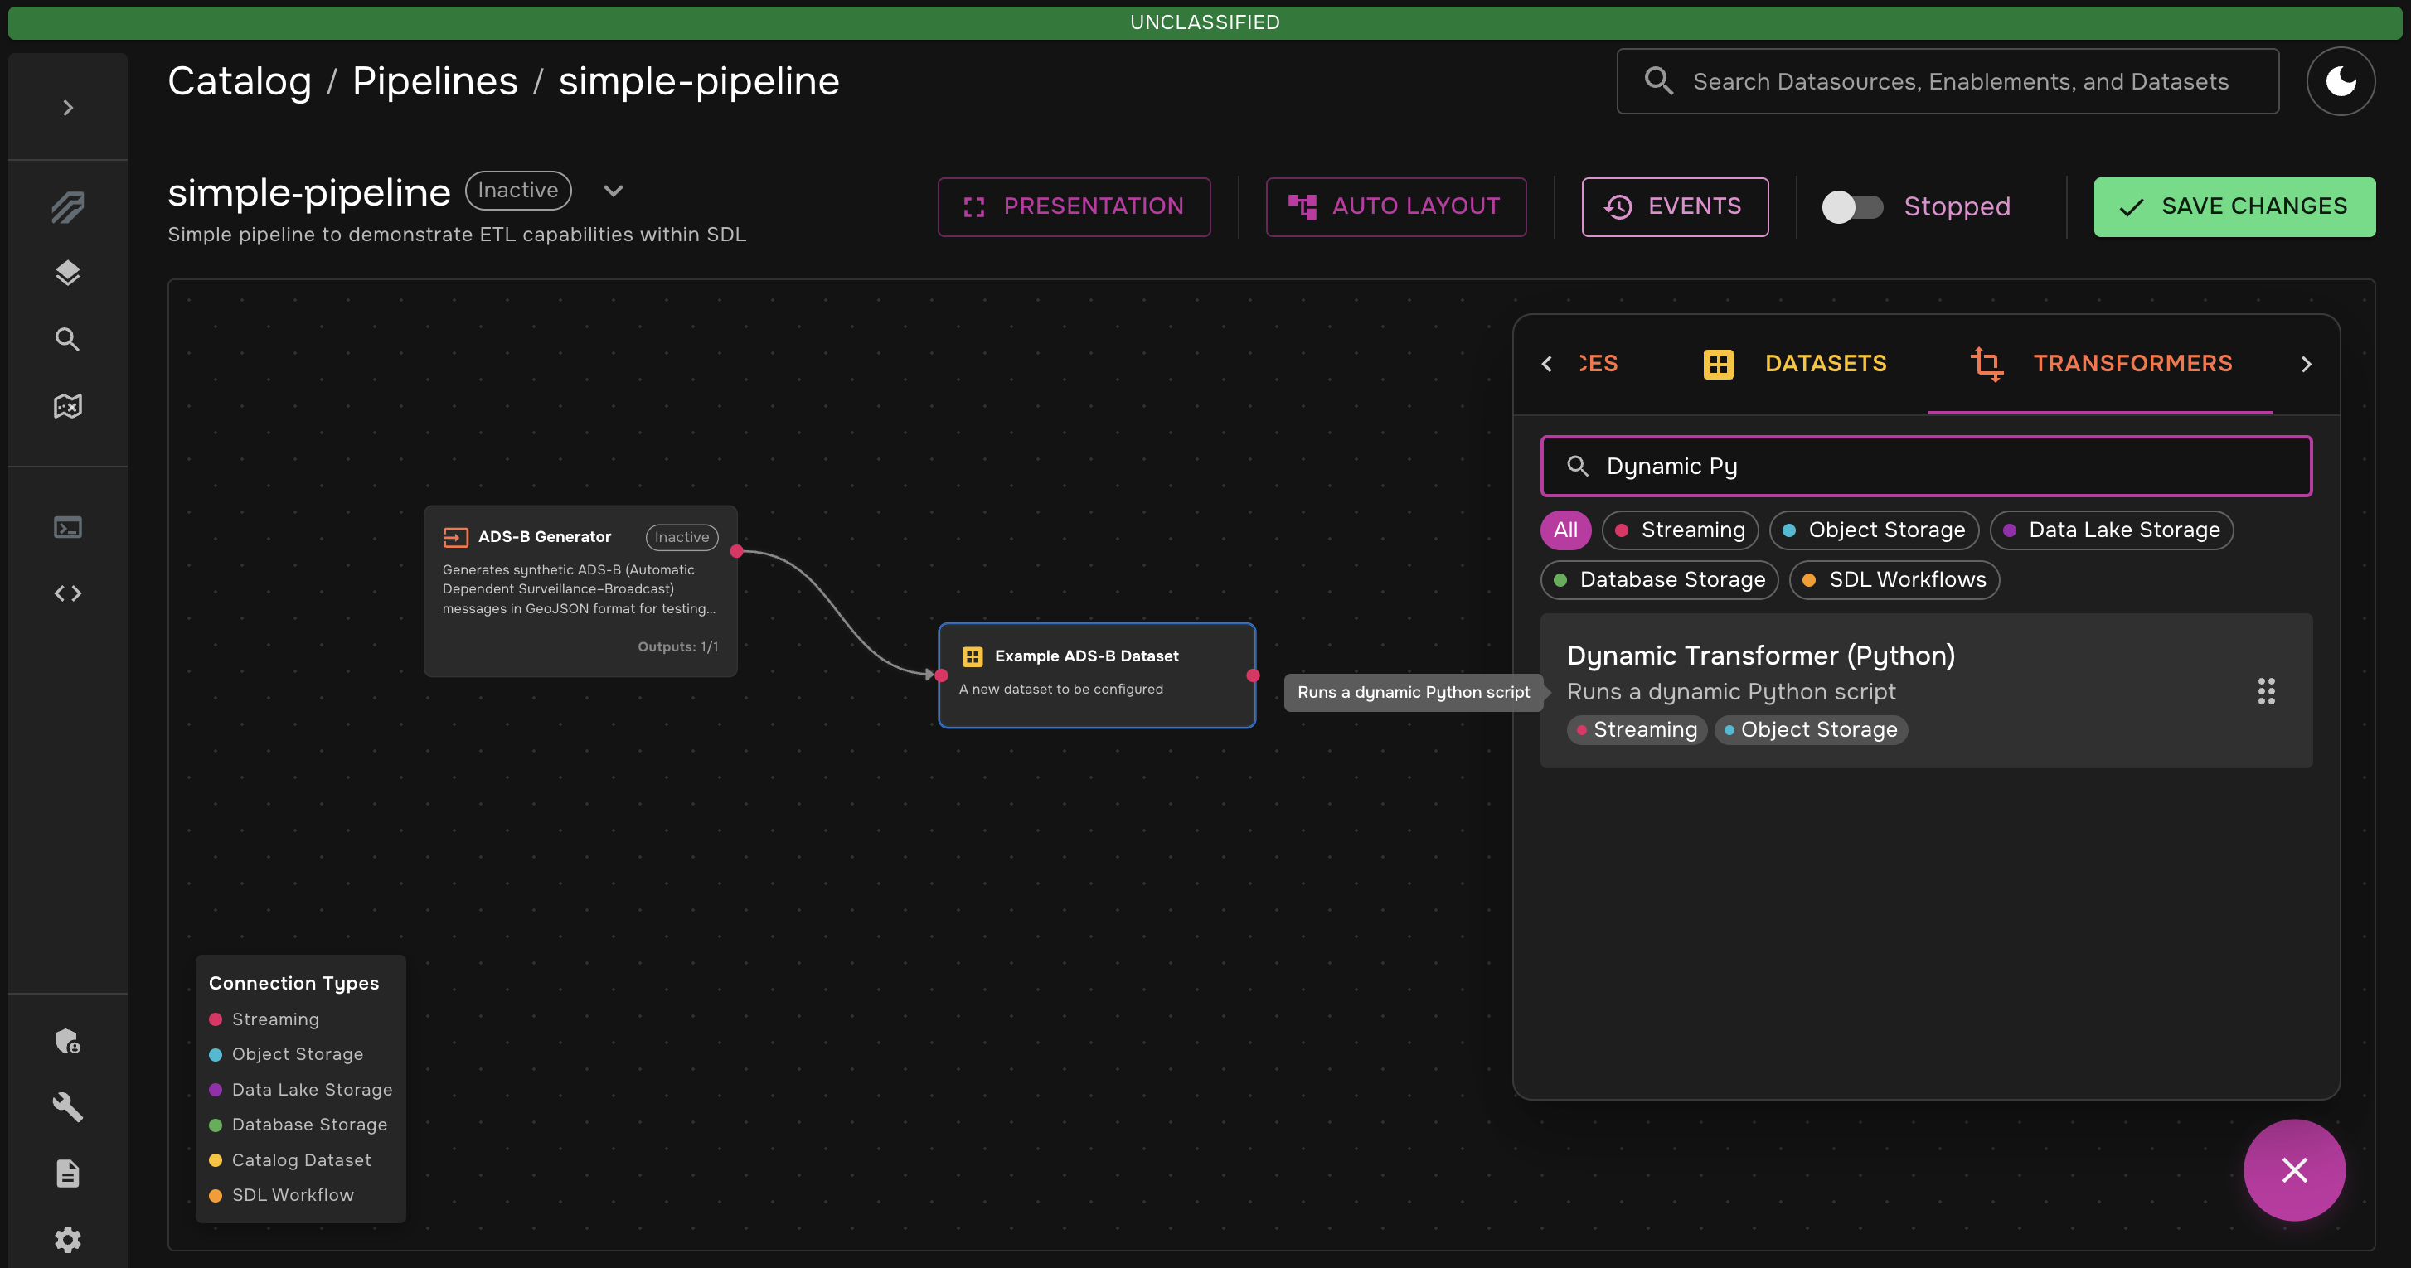Image resolution: width=2411 pixels, height=1268 pixels.
Task: Click Example ADS-B Dataset output connection dot
Action: [x=1254, y=675]
